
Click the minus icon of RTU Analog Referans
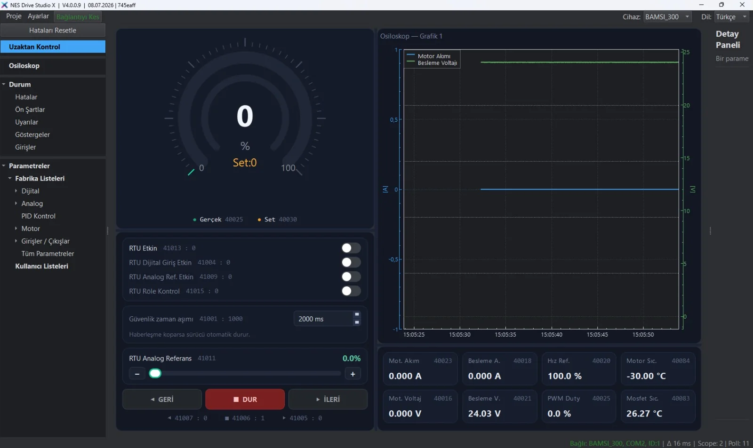coord(137,374)
